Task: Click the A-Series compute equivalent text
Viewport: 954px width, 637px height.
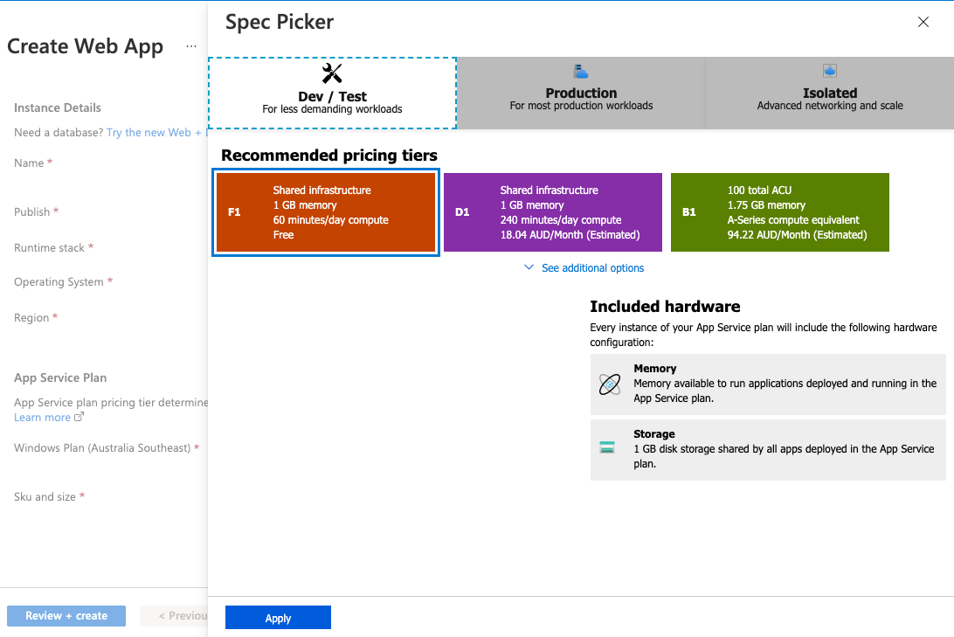Action: [793, 219]
